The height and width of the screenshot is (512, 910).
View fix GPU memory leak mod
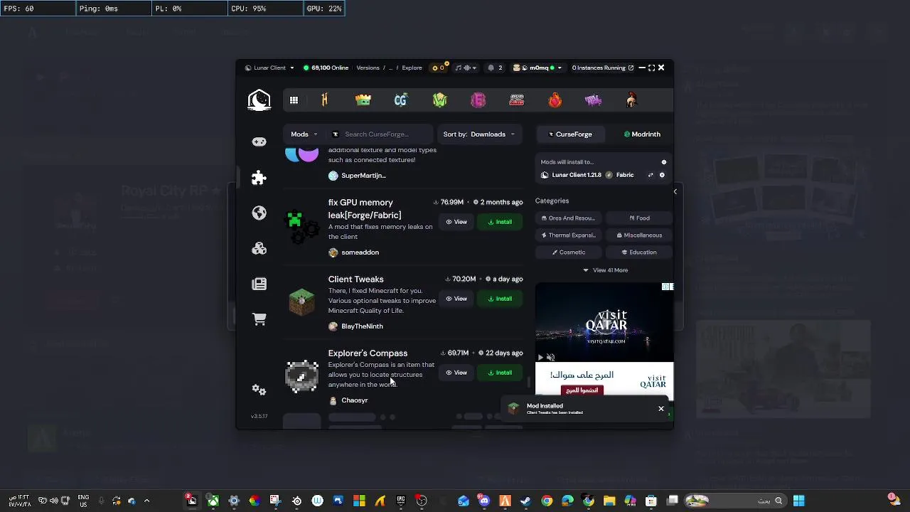click(x=456, y=222)
